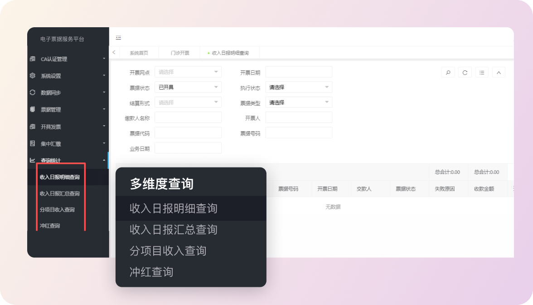533x305 pixels.
Task: Click the left tab-scroll arrow
Action: (x=114, y=53)
